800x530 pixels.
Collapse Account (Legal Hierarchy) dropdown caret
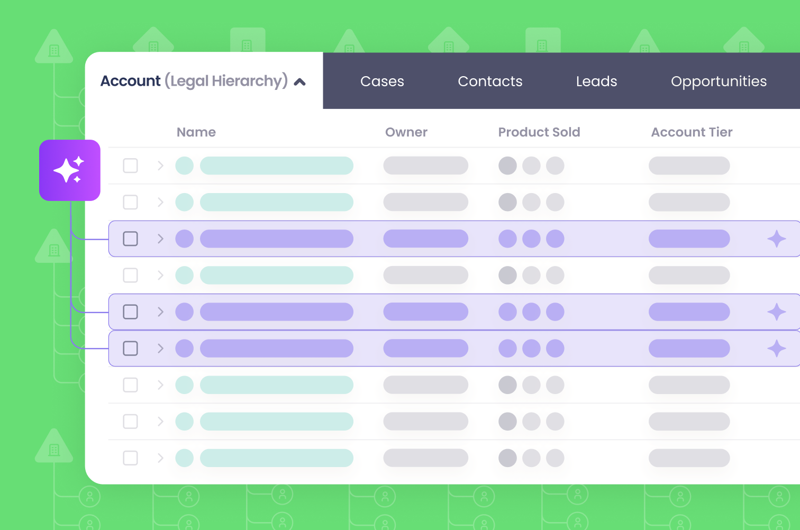[x=300, y=82]
